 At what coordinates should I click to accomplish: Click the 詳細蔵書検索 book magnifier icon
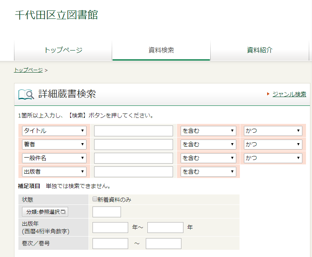(26, 94)
